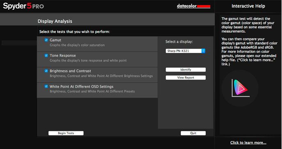Click the Display Analysis heading
282x149 pixels.
point(55,21)
